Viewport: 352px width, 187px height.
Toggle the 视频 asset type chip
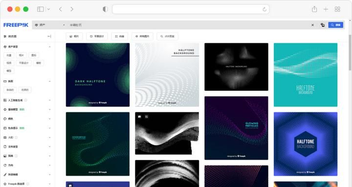[9, 63]
